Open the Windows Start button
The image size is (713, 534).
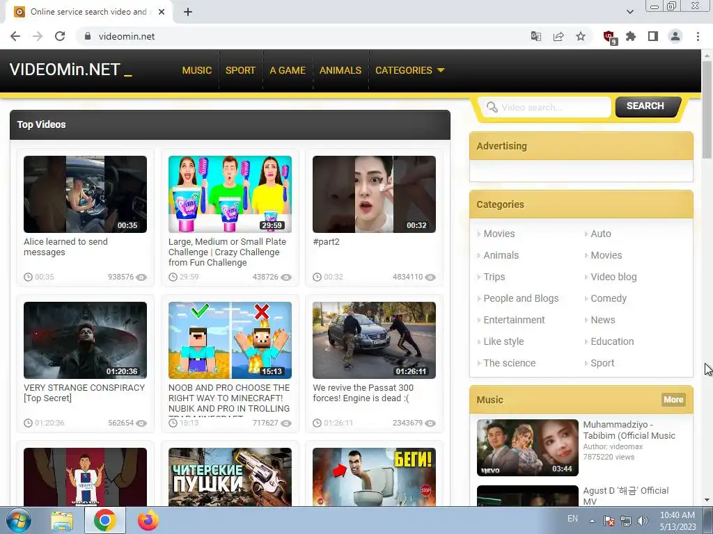[19, 520]
